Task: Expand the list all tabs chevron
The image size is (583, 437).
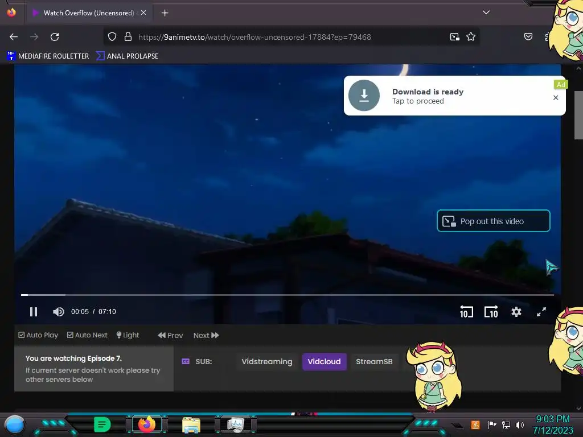Action: (x=486, y=13)
